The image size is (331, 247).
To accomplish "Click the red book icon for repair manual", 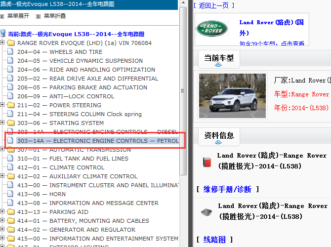I will coord(207,162).
